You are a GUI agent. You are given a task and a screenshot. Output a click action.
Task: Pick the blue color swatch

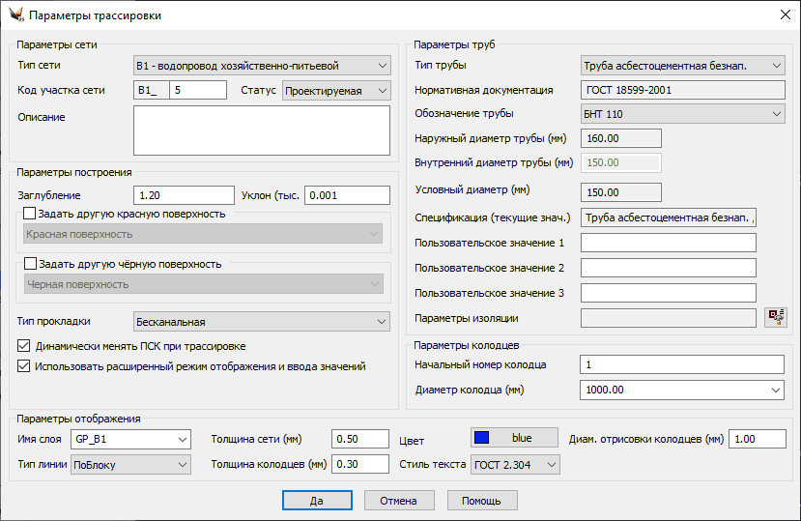pos(514,438)
